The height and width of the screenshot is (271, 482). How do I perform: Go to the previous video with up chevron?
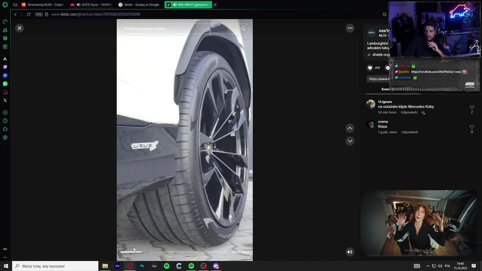coord(350,128)
